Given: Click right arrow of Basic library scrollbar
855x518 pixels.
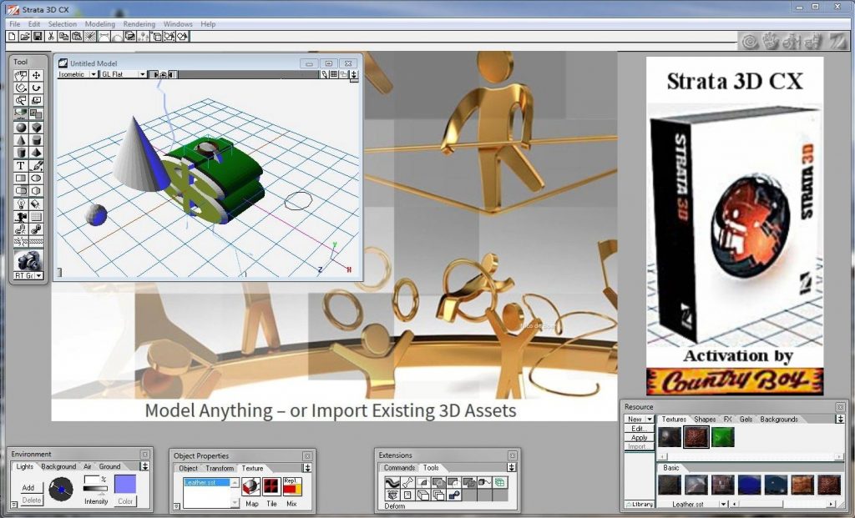Looking at the screenshot, I should click(x=831, y=505).
